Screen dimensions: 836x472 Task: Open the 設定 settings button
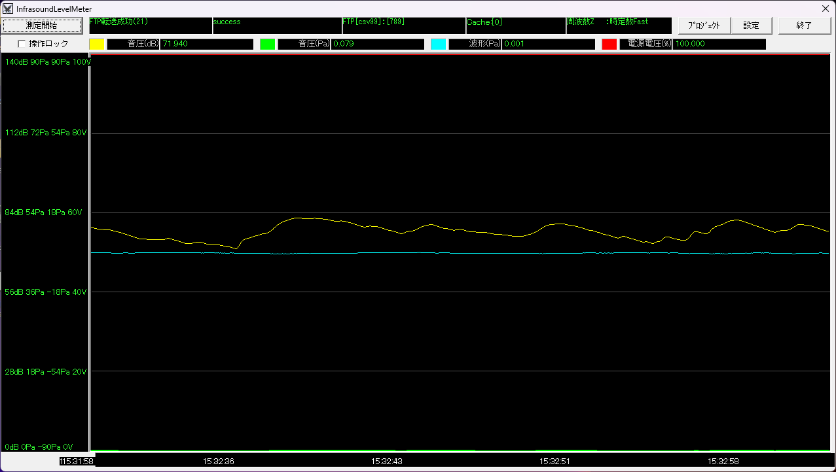click(x=751, y=25)
